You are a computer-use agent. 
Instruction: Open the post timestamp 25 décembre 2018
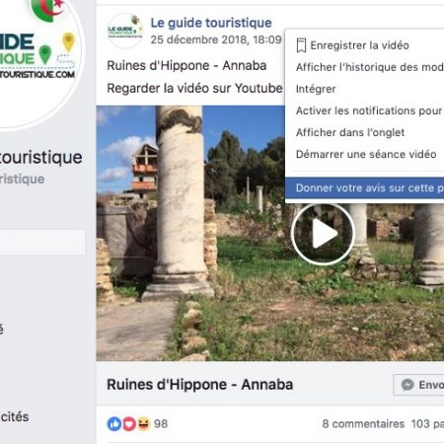click(x=216, y=39)
